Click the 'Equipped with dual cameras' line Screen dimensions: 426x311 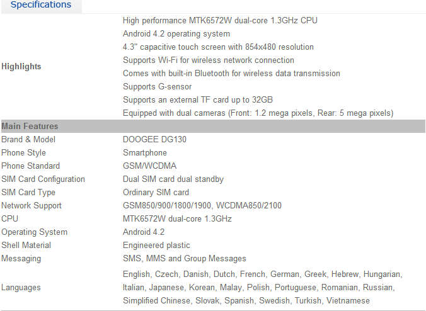[258, 113]
